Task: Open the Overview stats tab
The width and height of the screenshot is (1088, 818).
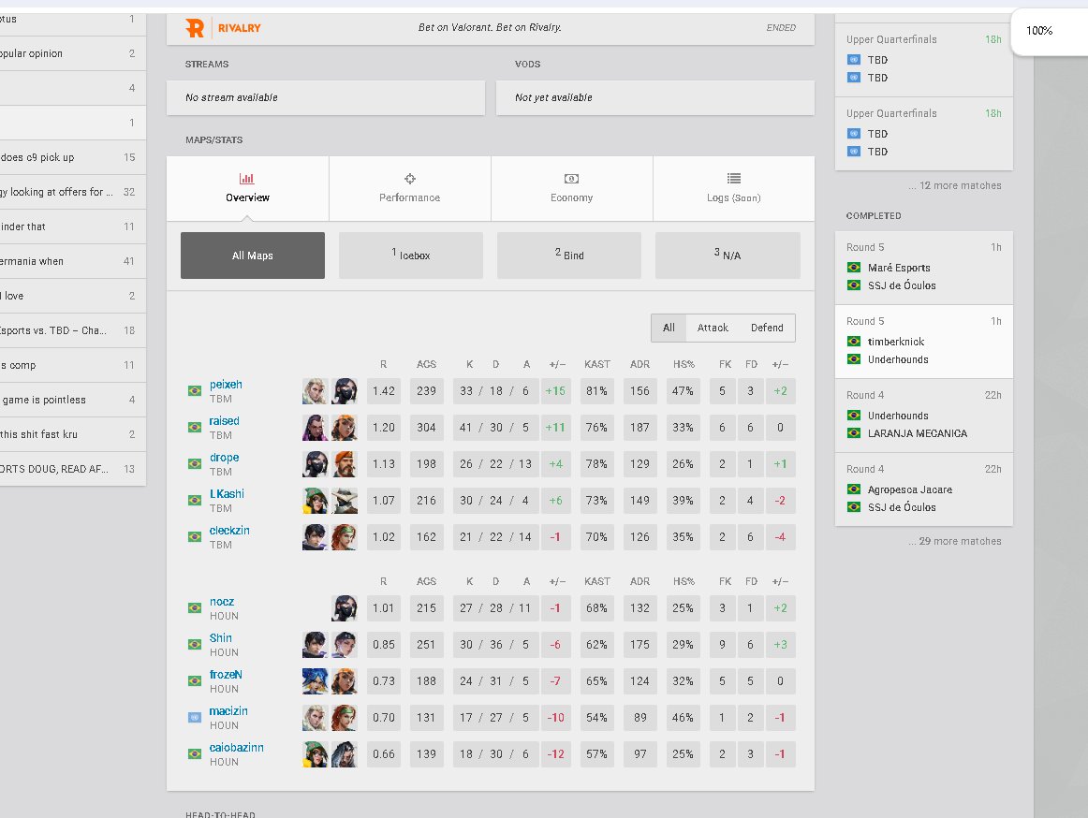Action: click(x=248, y=189)
